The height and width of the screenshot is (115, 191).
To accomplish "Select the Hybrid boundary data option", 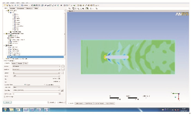I will click(x=26, y=84).
